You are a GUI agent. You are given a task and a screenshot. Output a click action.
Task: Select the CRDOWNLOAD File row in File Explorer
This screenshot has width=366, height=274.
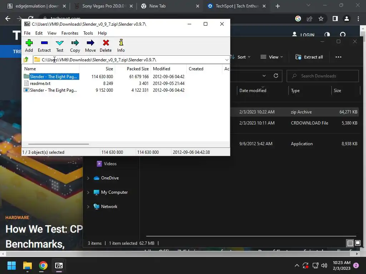[295, 123]
